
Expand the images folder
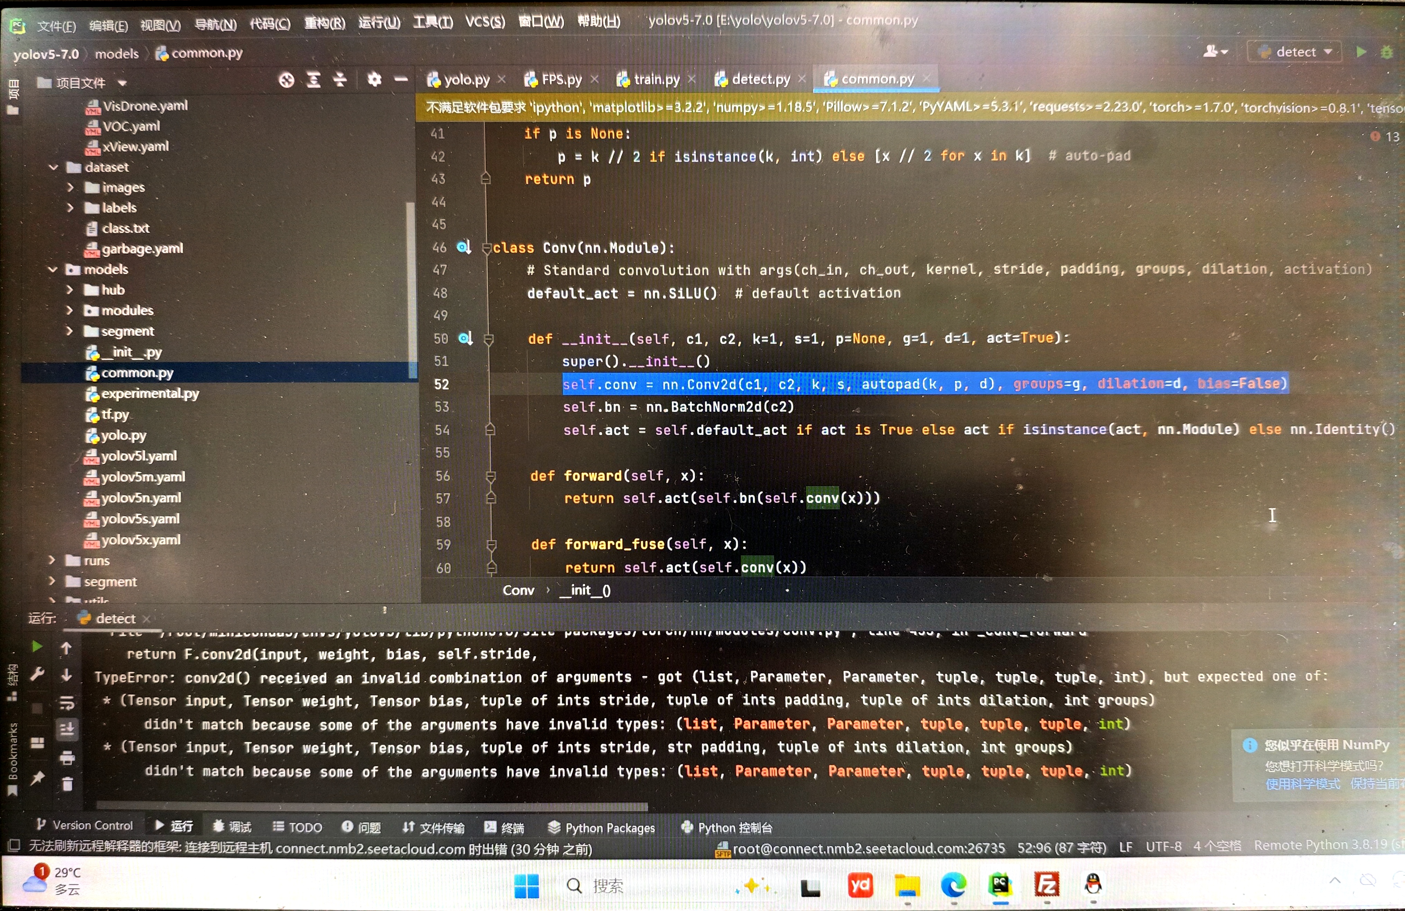pos(70,188)
